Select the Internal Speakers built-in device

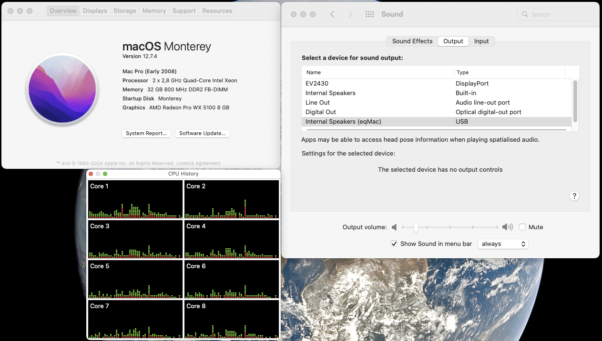coord(437,93)
